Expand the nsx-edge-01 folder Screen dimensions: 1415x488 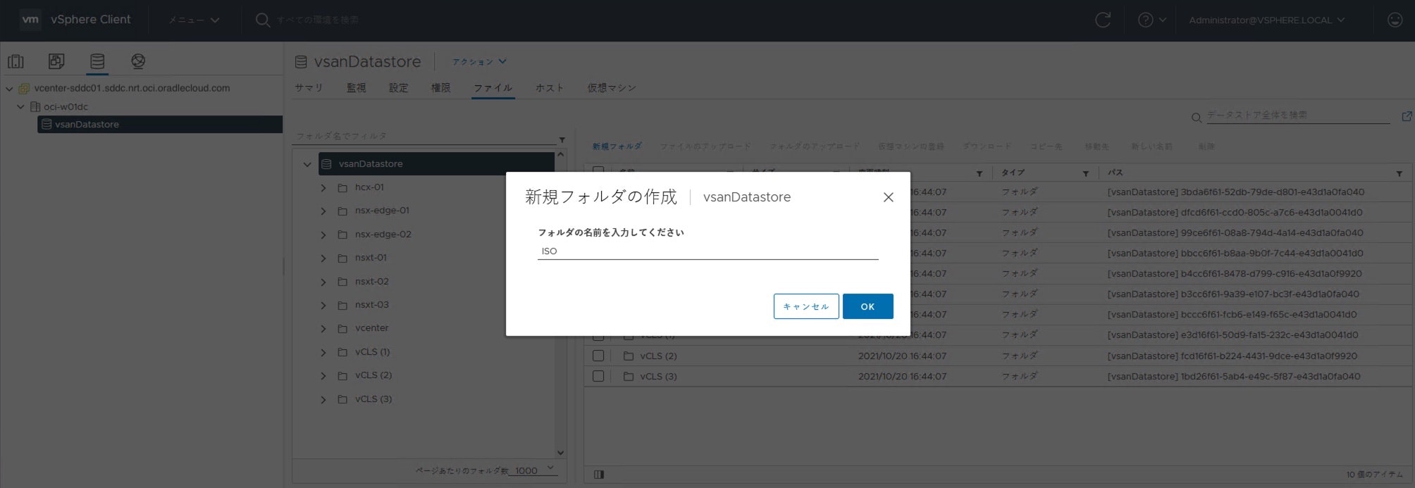(x=323, y=211)
